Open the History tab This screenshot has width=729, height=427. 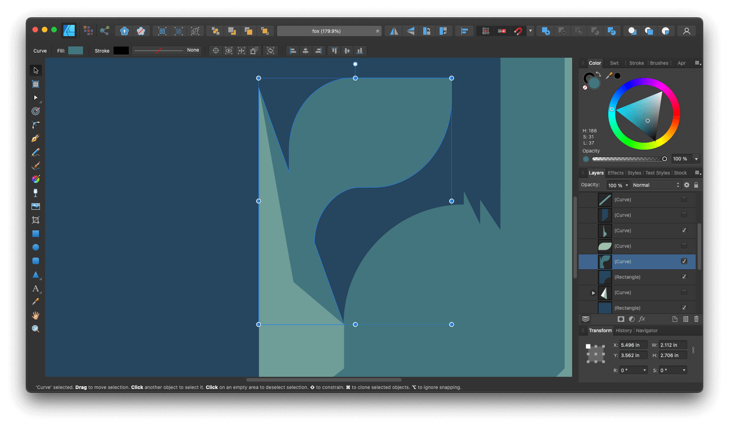pos(623,330)
